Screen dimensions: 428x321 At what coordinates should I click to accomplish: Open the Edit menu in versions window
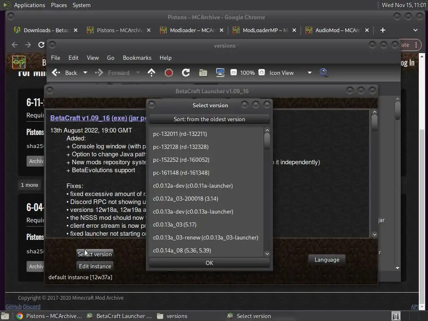73,58
